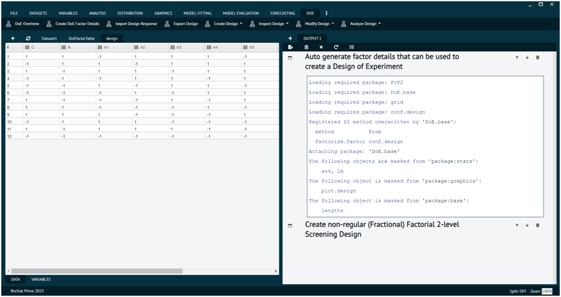Click the Modify Design flask icon

click(x=298, y=24)
